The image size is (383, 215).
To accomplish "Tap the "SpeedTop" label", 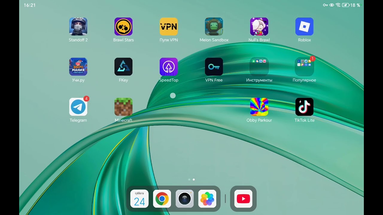I will point(169,80).
